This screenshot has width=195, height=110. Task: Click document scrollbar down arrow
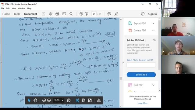121,106
